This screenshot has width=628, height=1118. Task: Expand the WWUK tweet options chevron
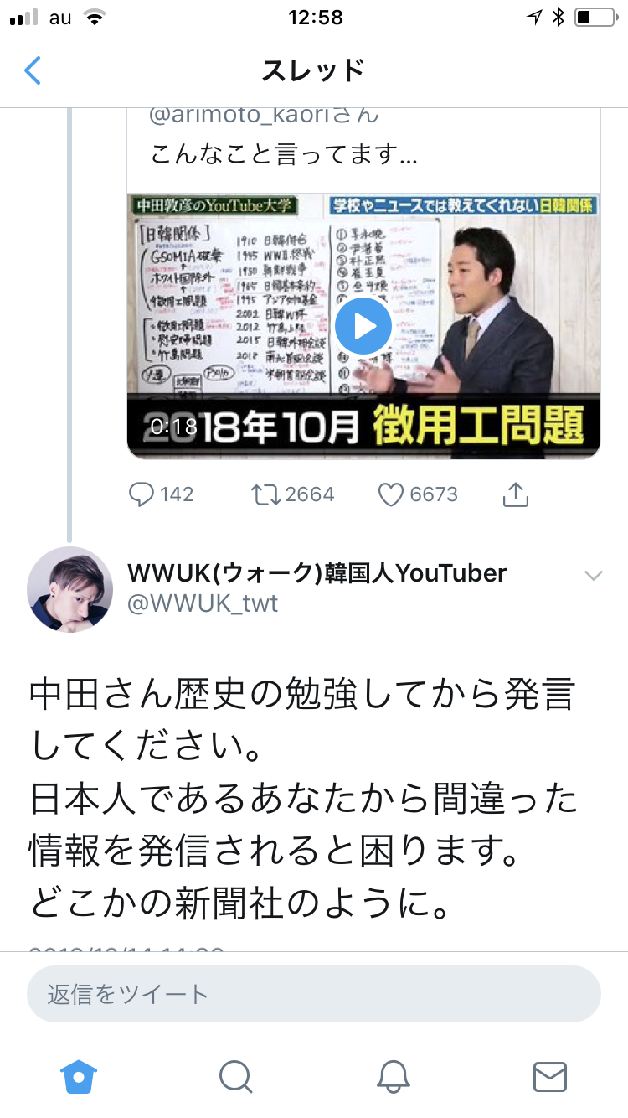coord(593,575)
